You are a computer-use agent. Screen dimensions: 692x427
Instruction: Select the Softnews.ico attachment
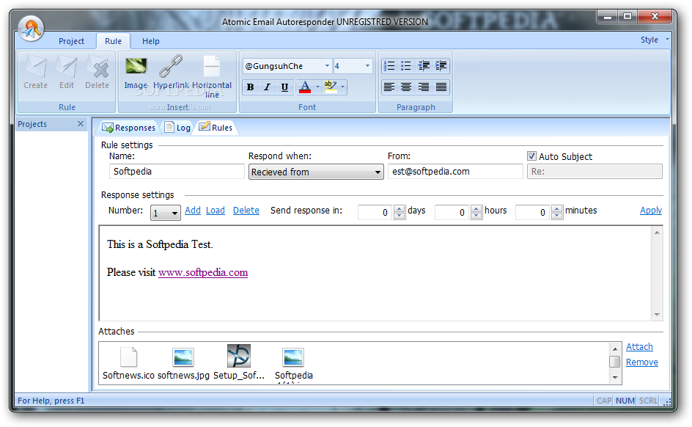point(128,363)
